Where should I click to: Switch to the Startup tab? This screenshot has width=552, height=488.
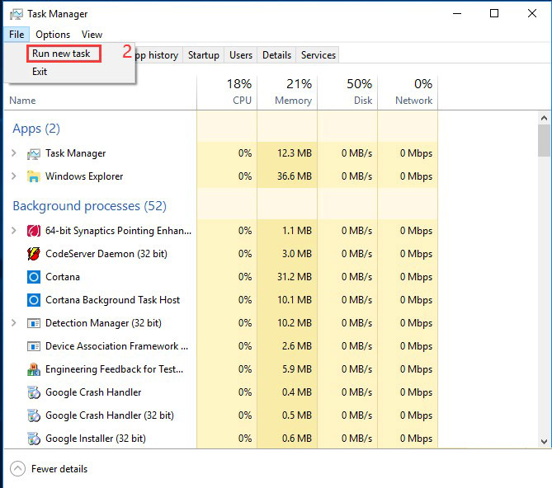coord(204,55)
